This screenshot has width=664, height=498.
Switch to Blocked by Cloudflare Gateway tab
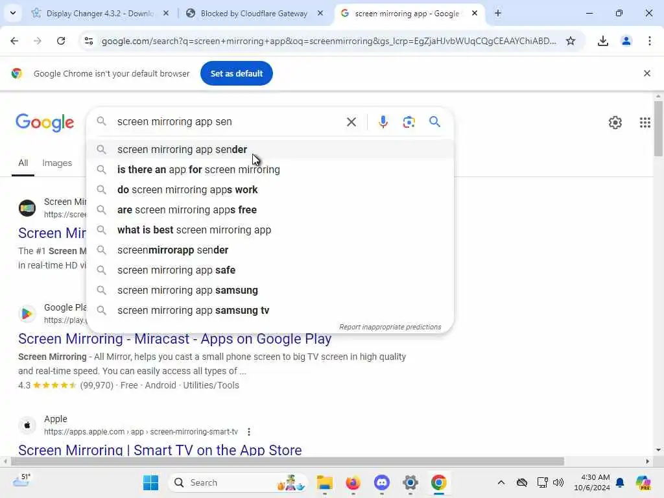254,14
